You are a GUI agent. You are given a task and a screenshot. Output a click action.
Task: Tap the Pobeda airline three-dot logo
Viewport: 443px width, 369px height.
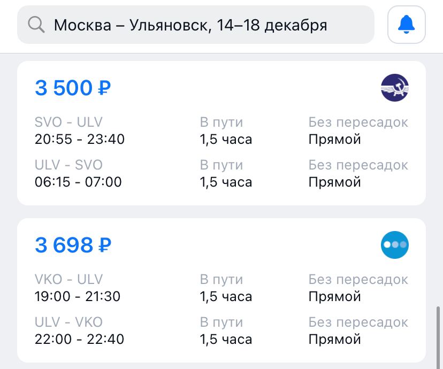pos(395,245)
